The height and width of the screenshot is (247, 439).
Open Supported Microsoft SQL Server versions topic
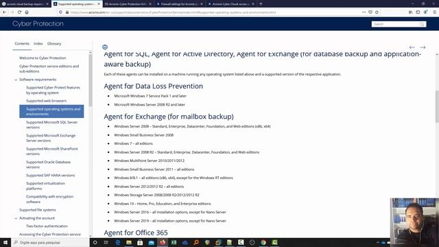[x=52, y=125]
